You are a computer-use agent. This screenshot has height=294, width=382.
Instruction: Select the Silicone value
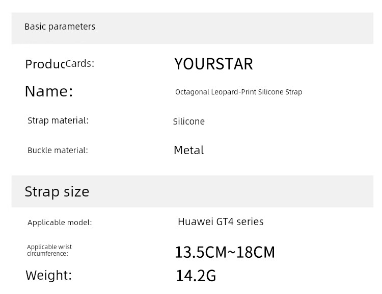point(189,121)
